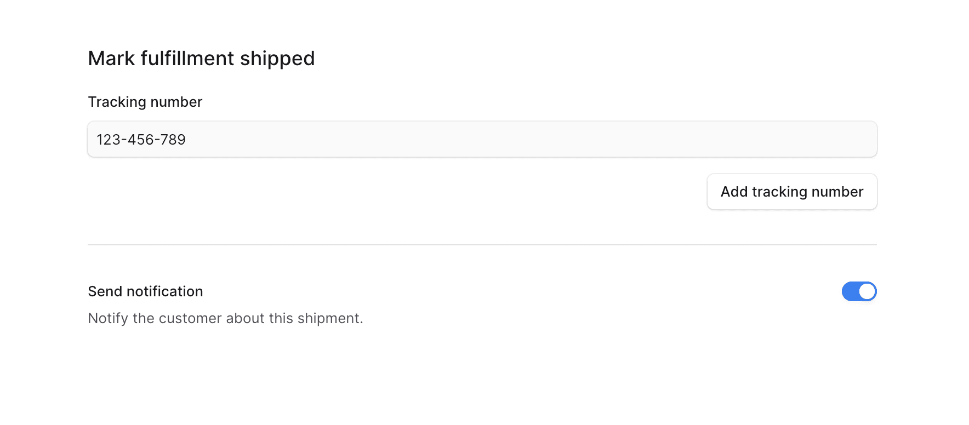Click the blue track of the notification switch

pyautogui.click(x=850, y=291)
